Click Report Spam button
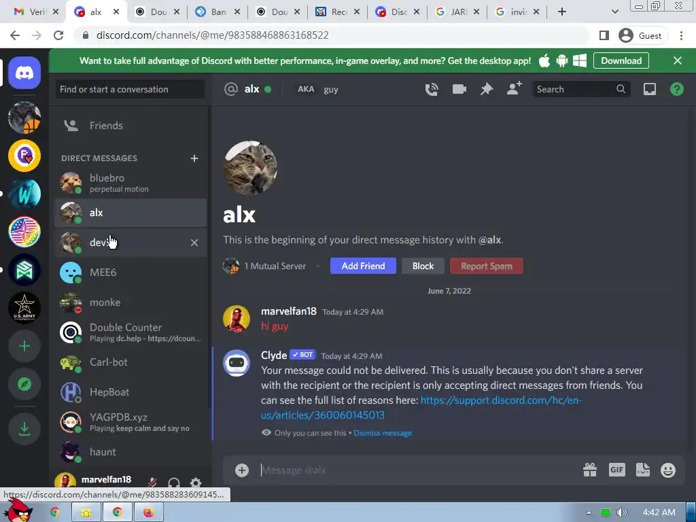The height and width of the screenshot is (522, 696). pos(487,266)
